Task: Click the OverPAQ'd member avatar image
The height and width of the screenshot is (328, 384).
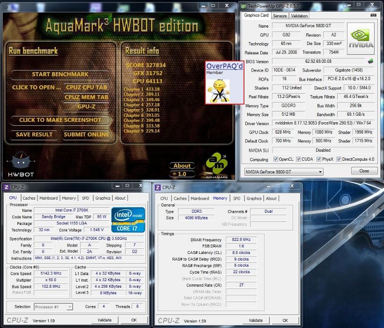Action: 219,90
